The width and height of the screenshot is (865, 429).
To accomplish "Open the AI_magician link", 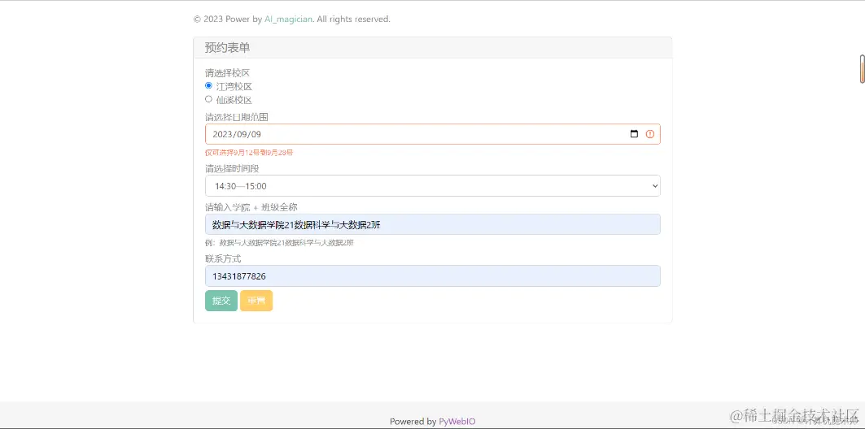I will click(x=289, y=19).
